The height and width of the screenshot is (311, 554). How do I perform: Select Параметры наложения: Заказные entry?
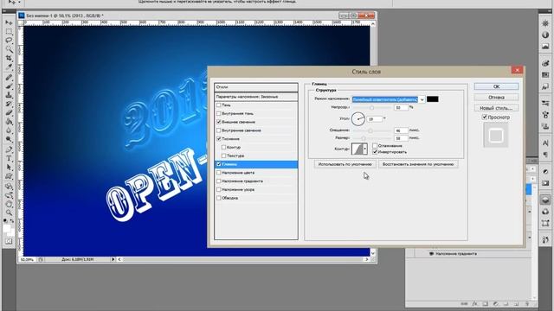(x=256, y=97)
